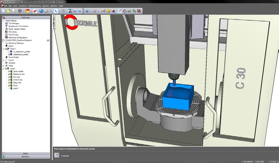
Task: Click the blue help question mark icon
Action: [x=79, y=11]
